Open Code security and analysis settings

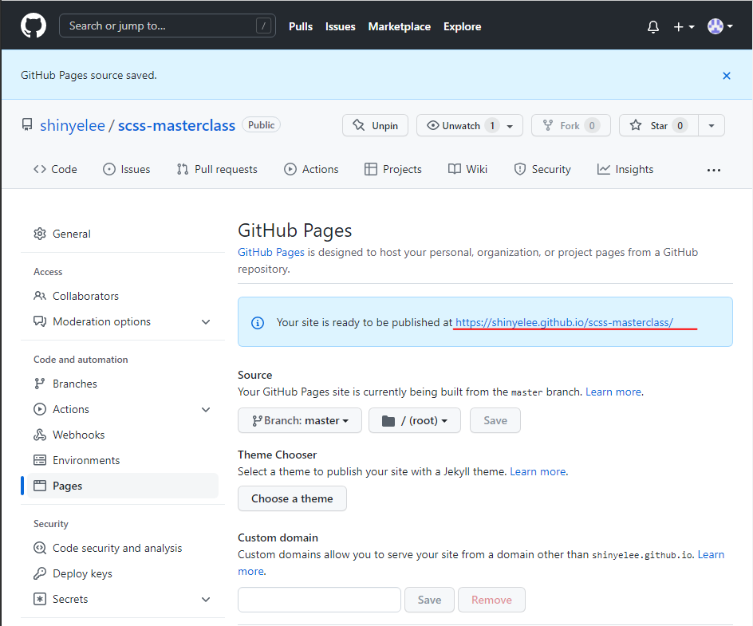point(123,548)
